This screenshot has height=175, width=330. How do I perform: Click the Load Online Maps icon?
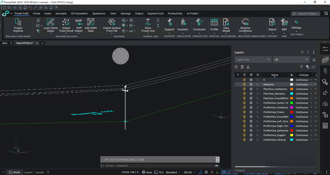click(x=50, y=22)
